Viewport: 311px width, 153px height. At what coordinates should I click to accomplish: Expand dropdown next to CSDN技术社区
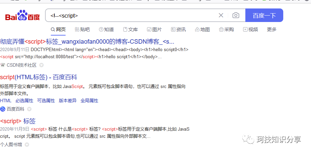click(42, 65)
